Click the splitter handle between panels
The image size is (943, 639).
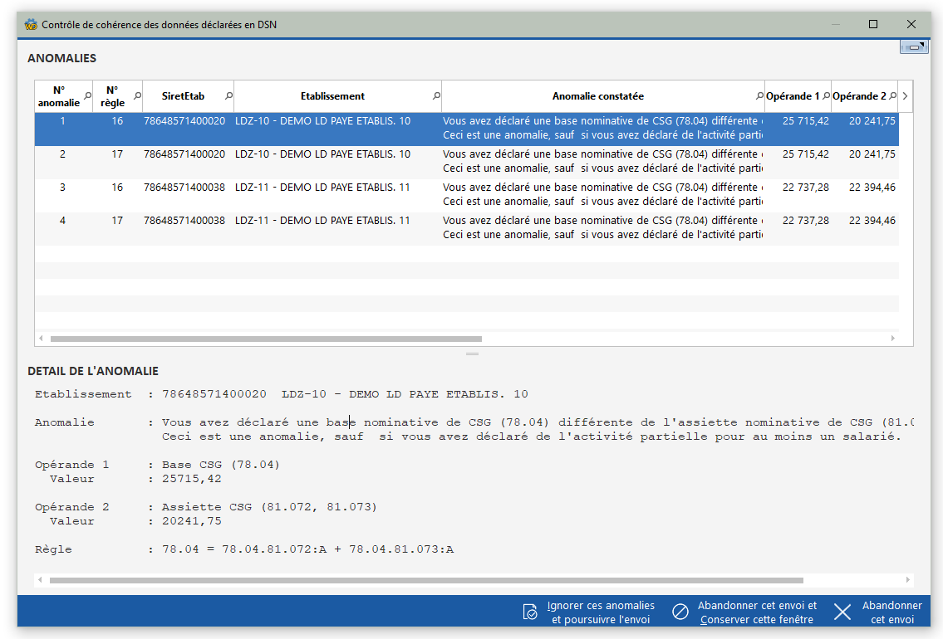click(472, 354)
